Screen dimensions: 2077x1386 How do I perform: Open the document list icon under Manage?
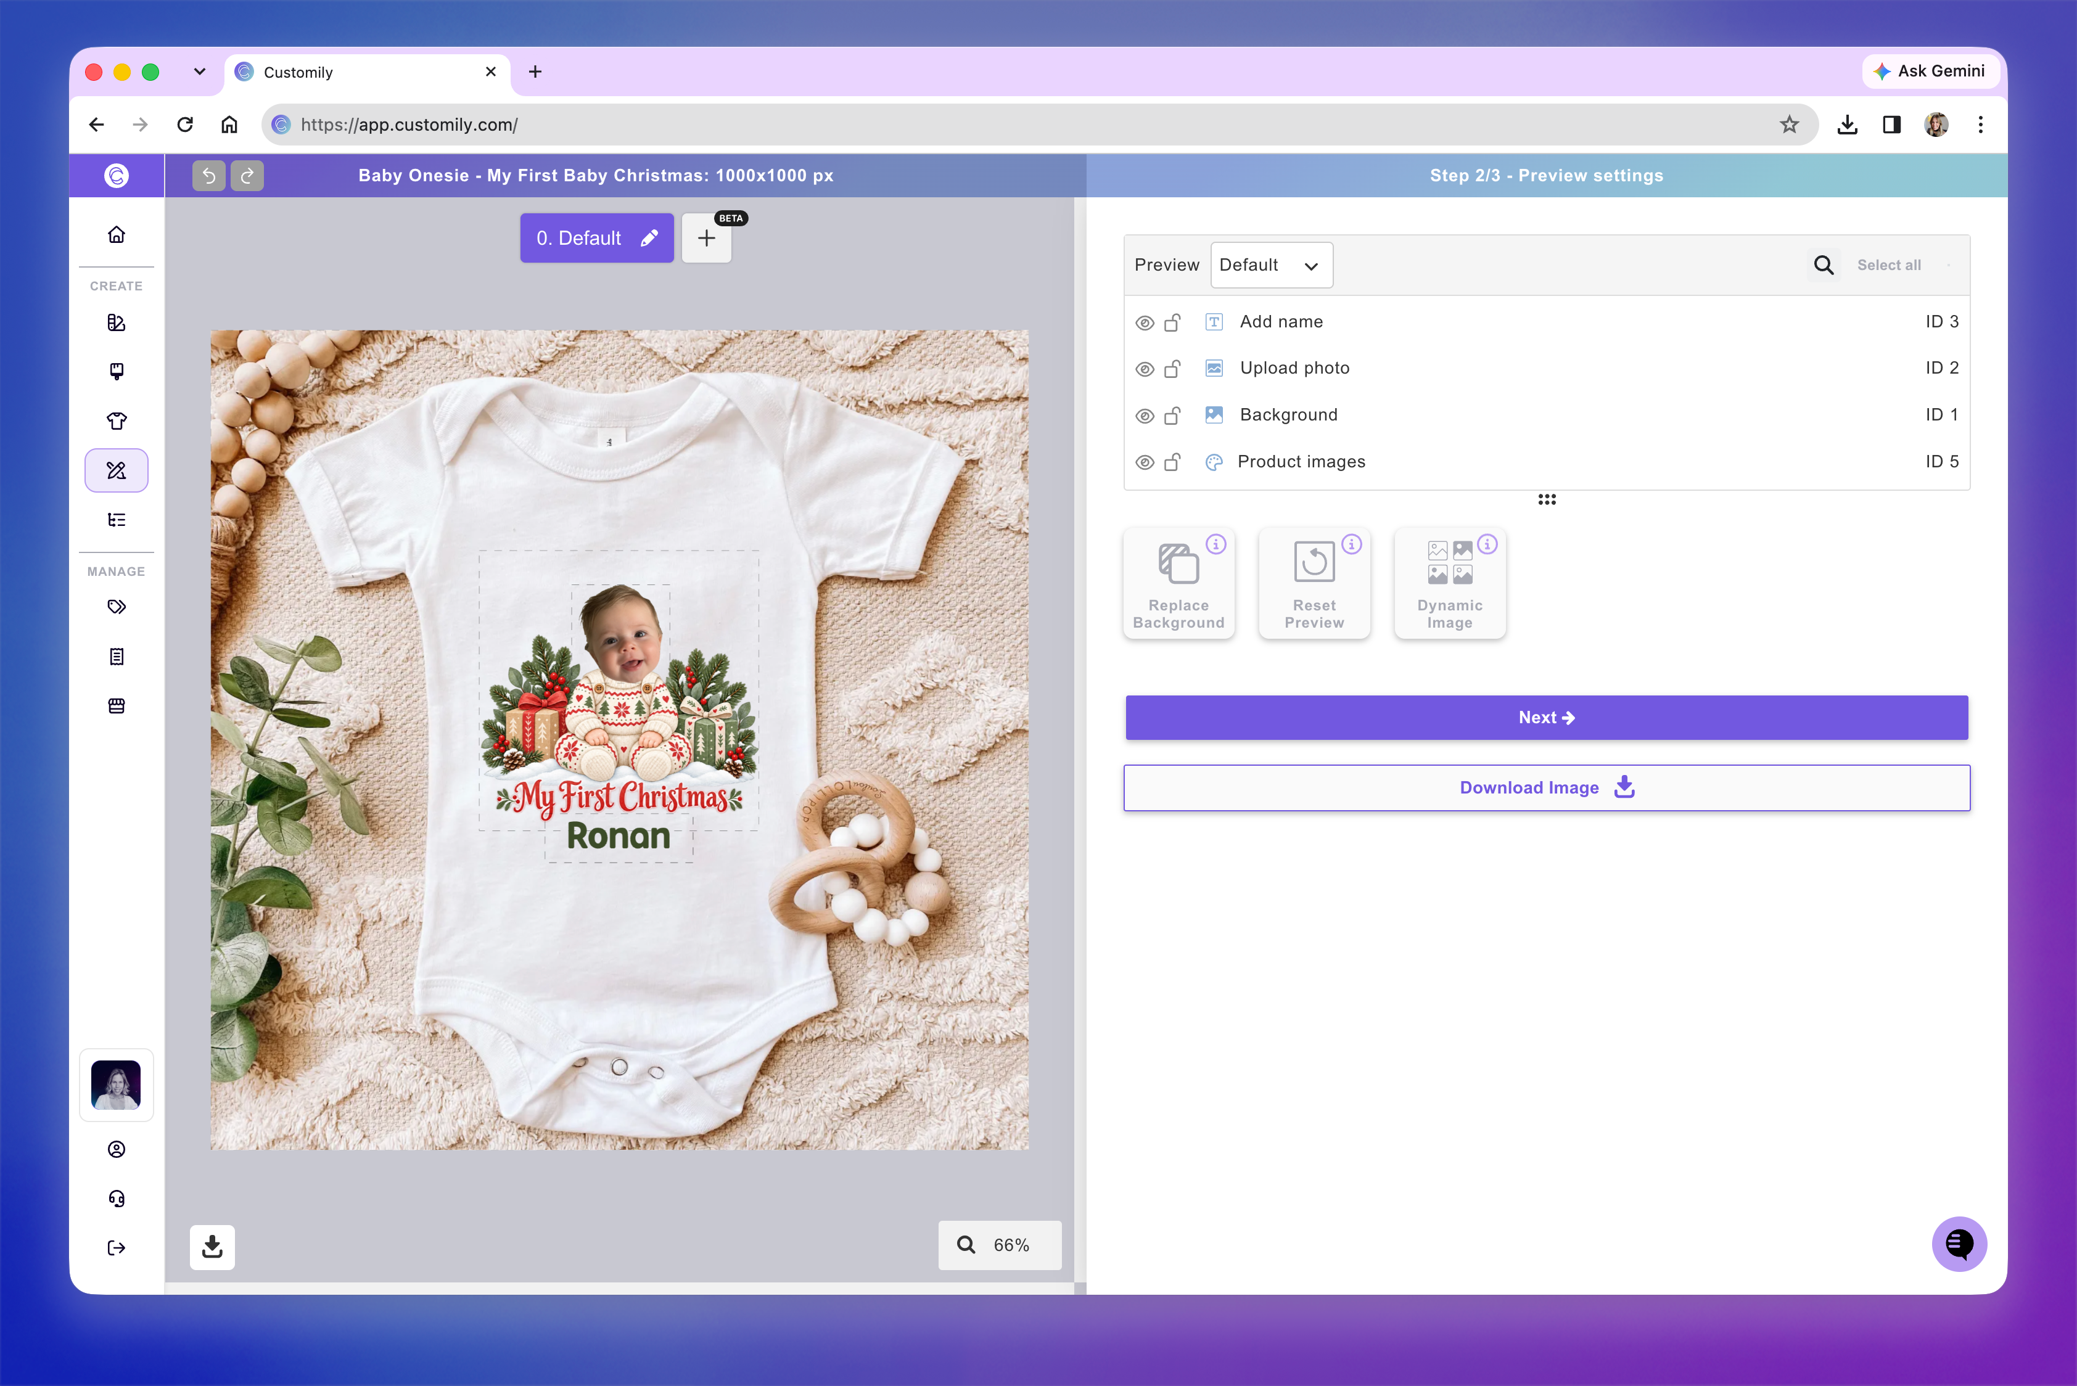click(x=116, y=657)
